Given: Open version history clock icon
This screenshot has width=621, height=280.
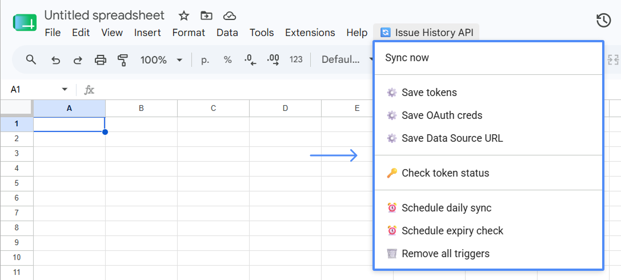Looking at the screenshot, I should [x=603, y=20].
